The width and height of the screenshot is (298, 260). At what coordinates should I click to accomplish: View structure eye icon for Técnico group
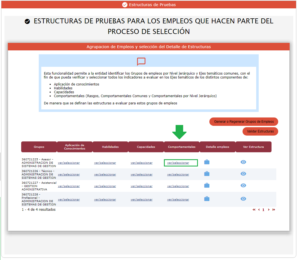[x=243, y=174]
